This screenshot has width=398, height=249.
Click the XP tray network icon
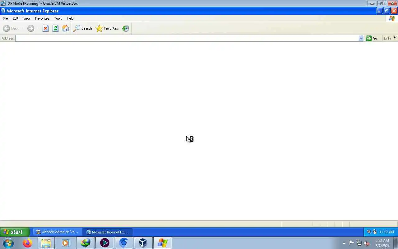tap(375, 232)
